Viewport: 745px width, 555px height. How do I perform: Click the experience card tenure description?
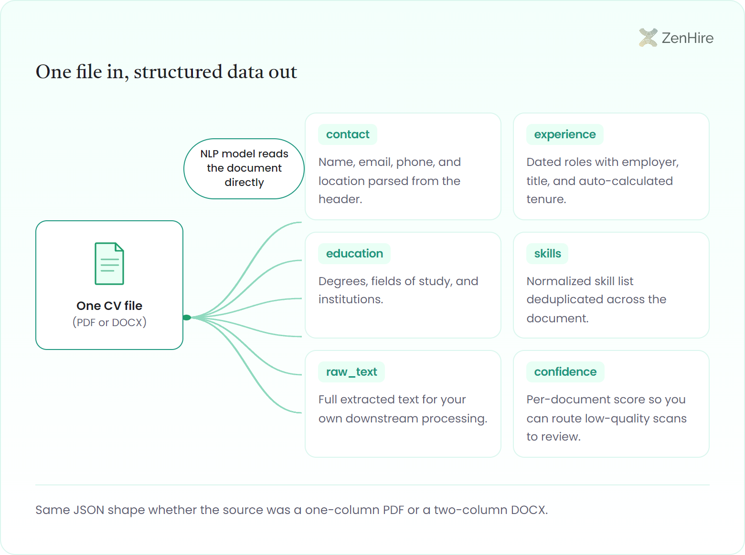[603, 181]
